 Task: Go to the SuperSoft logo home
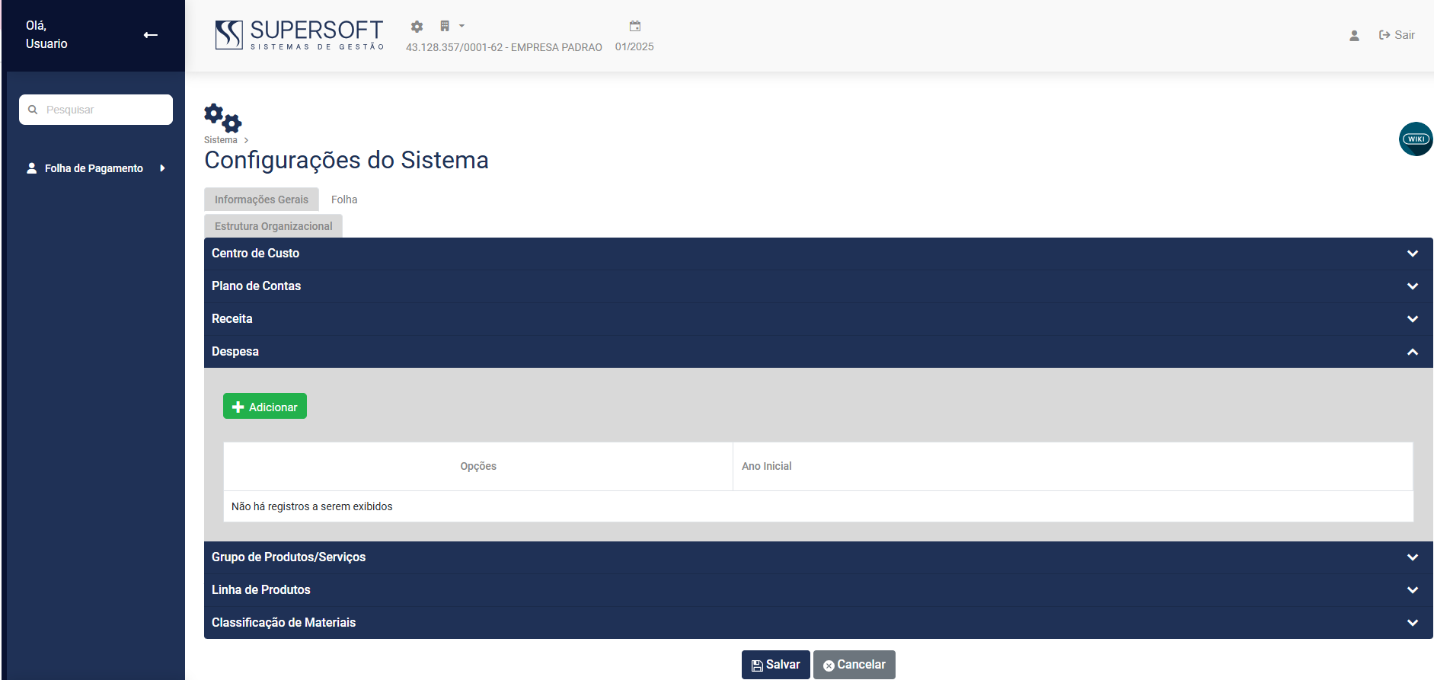click(x=299, y=35)
